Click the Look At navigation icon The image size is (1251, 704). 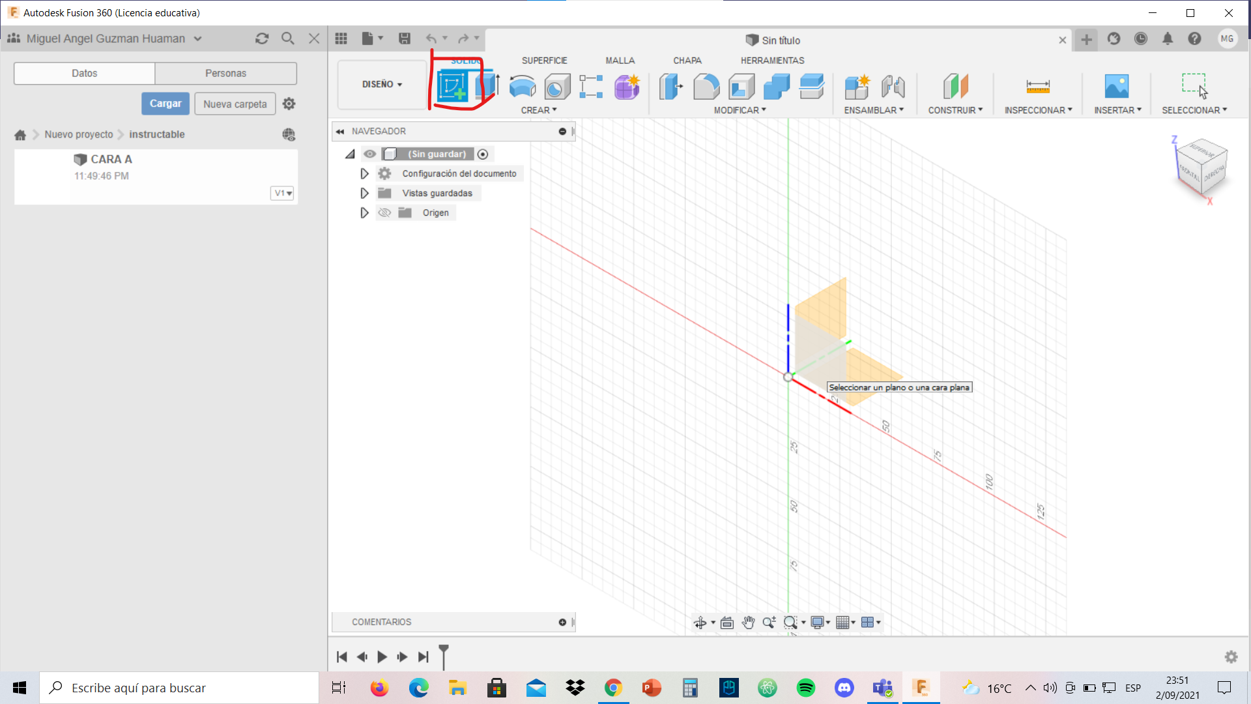click(x=727, y=623)
